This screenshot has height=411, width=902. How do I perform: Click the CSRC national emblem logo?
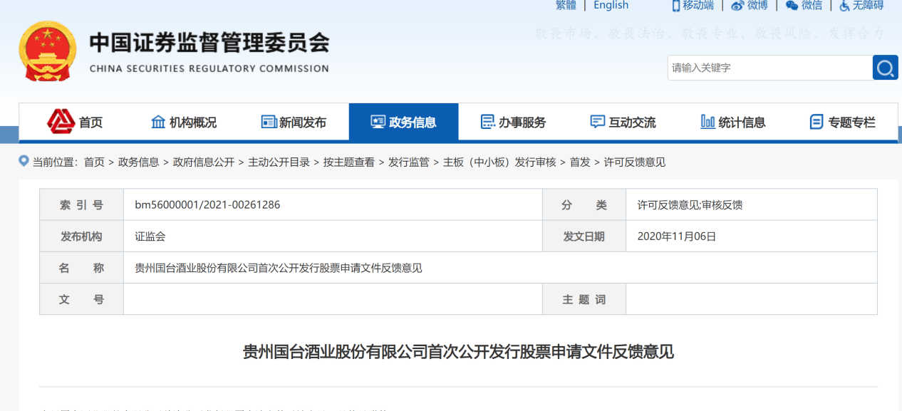[47, 51]
